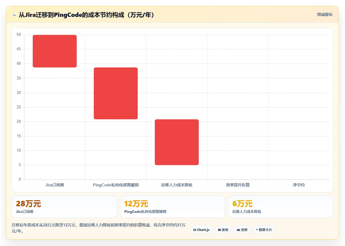The height and width of the screenshot is (246, 345).
Task: Click the 6万元 data card
Action: pyautogui.click(x=281, y=207)
